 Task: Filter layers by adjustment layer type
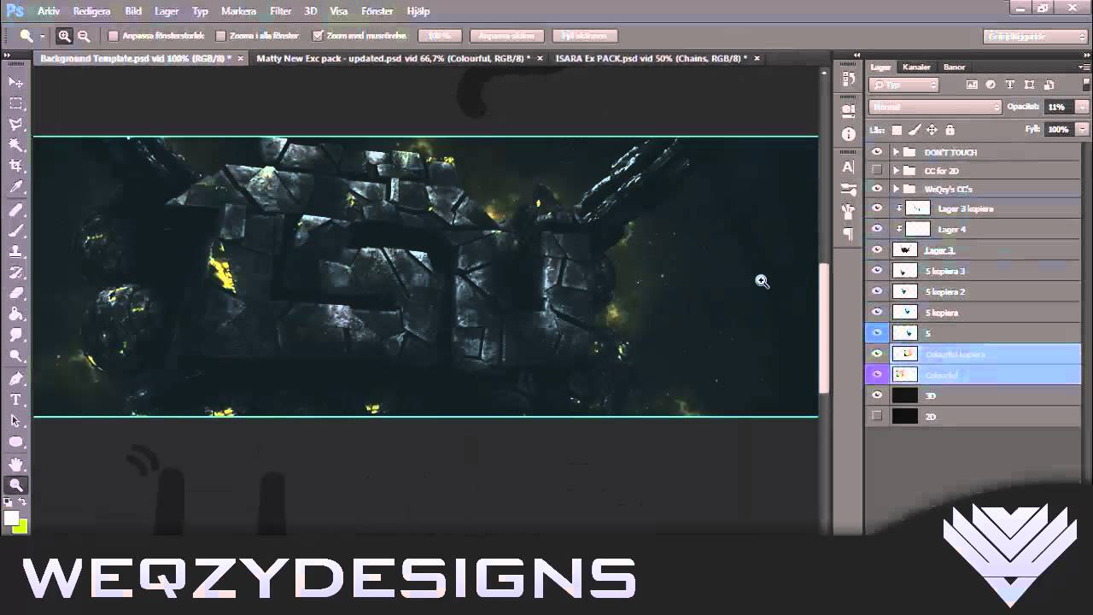[991, 85]
